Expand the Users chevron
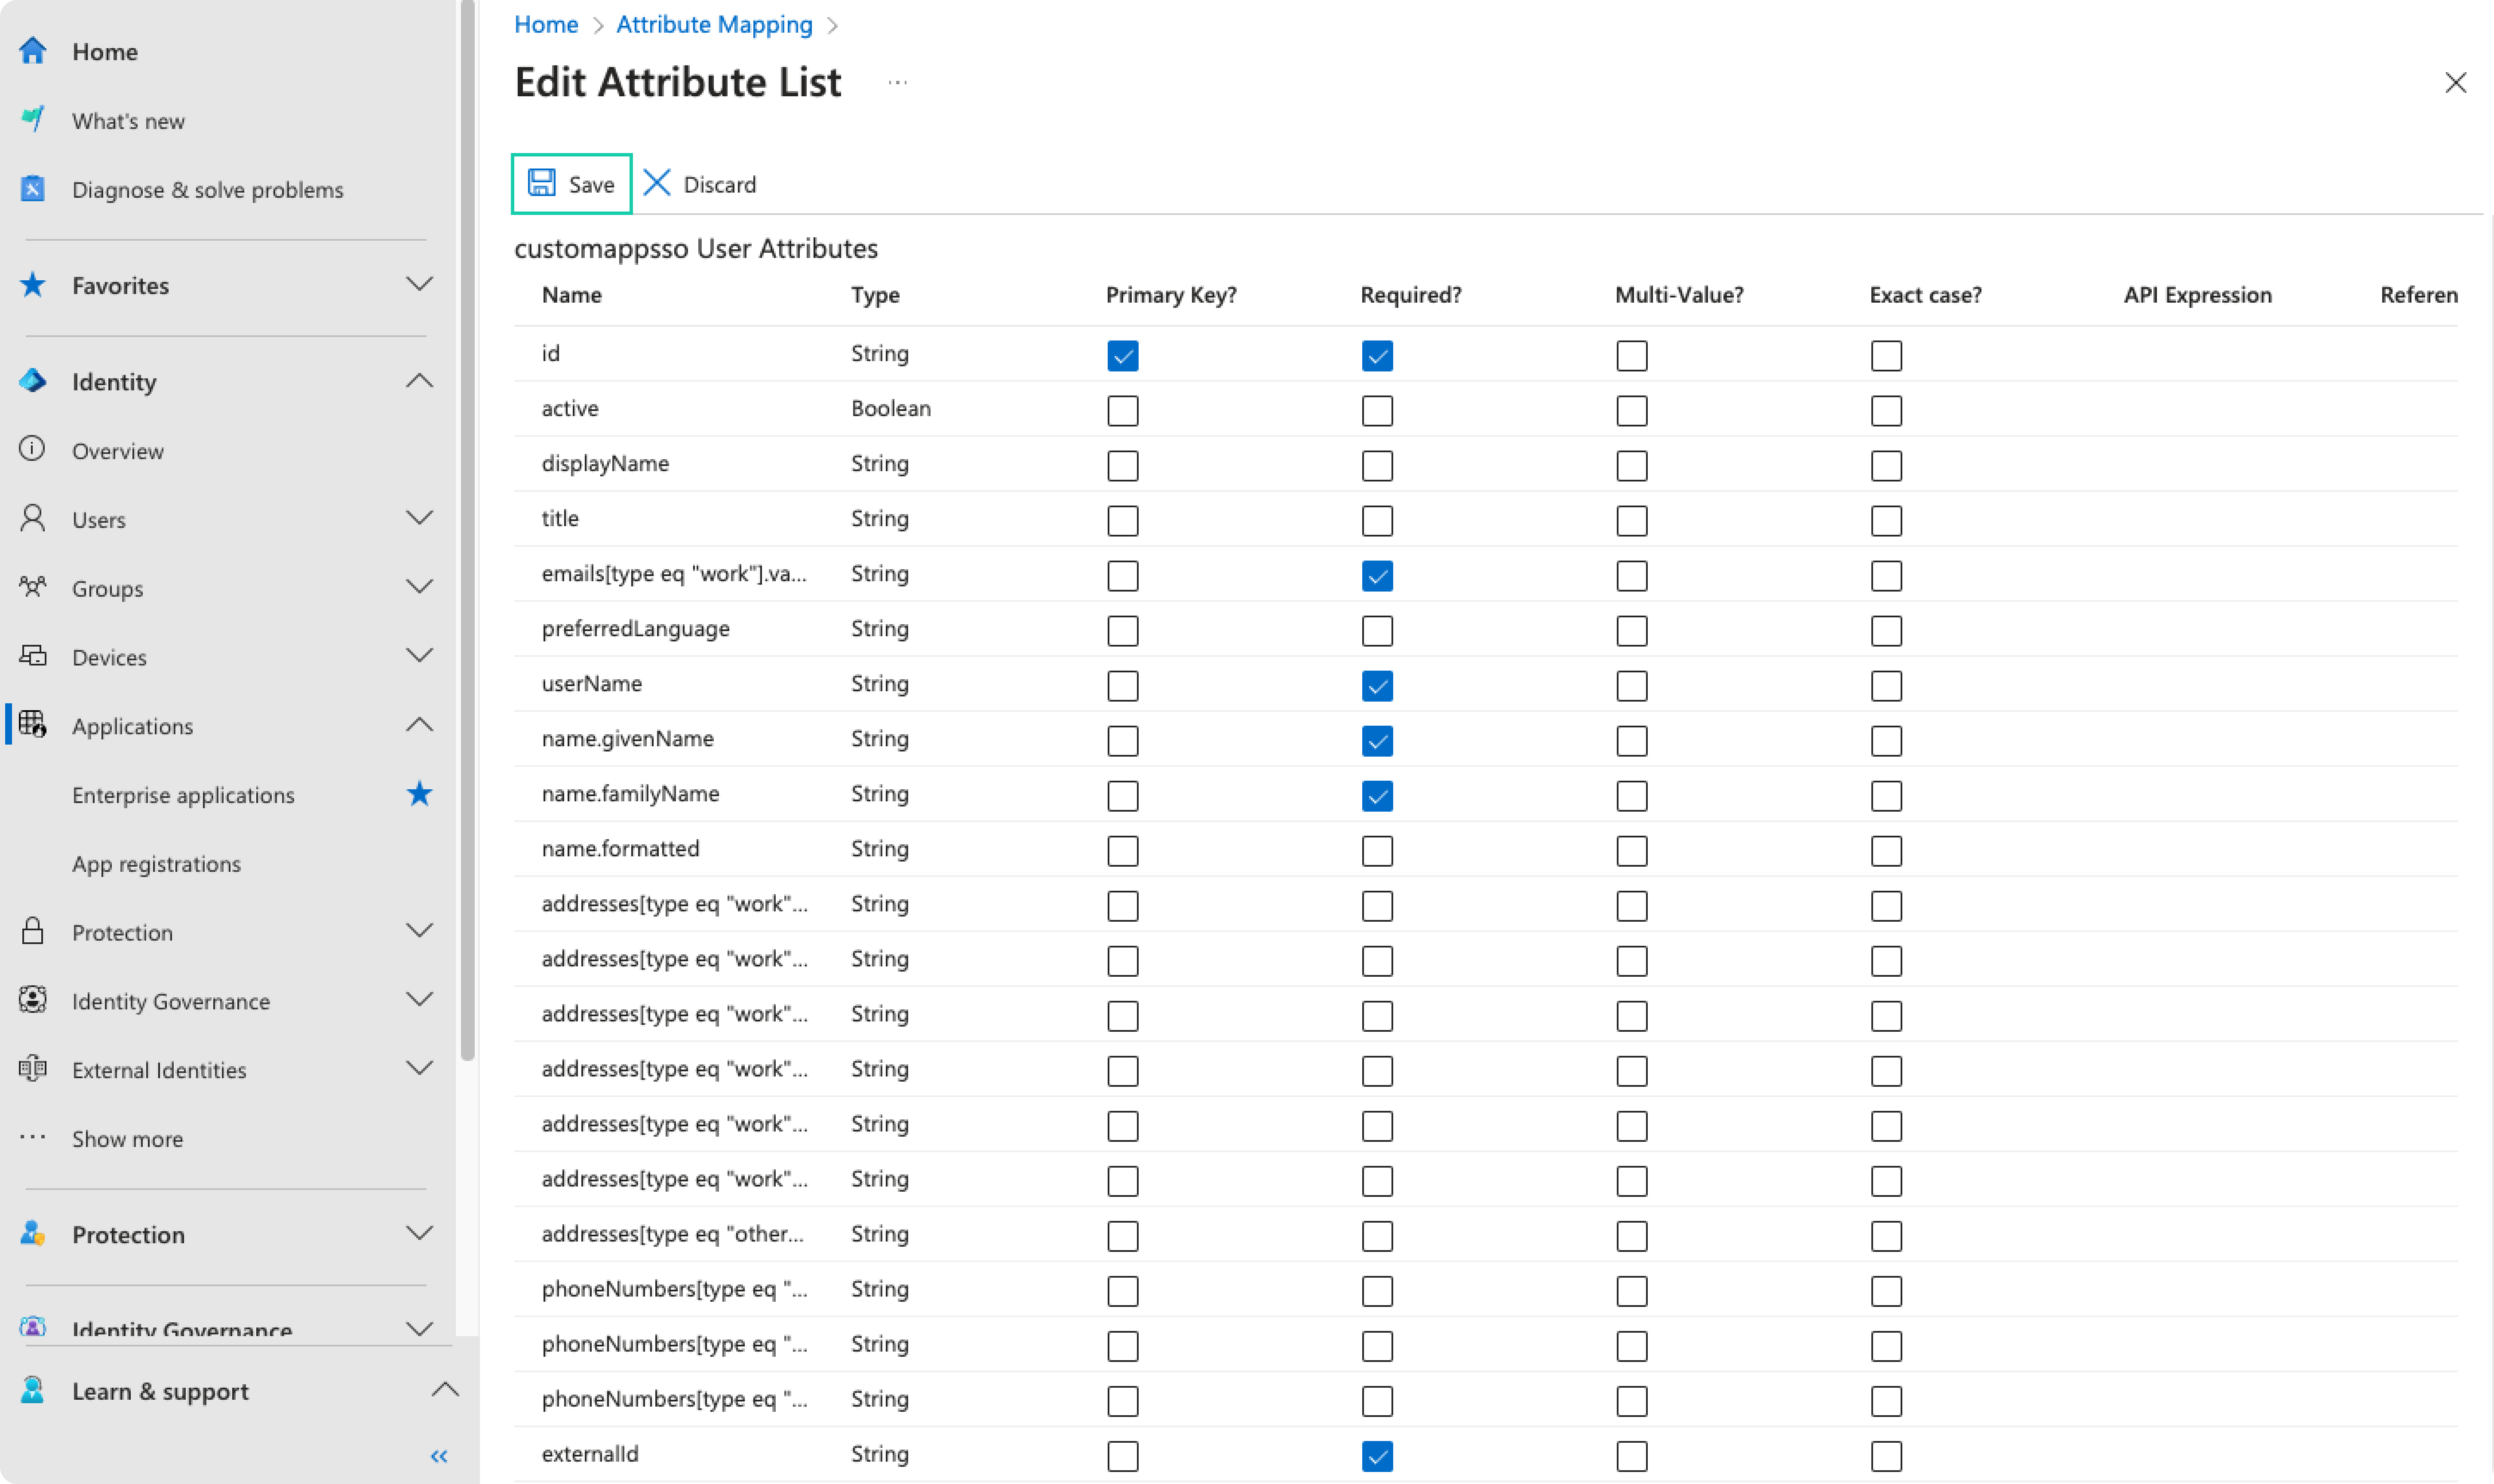2494x1484 pixels. 420,518
